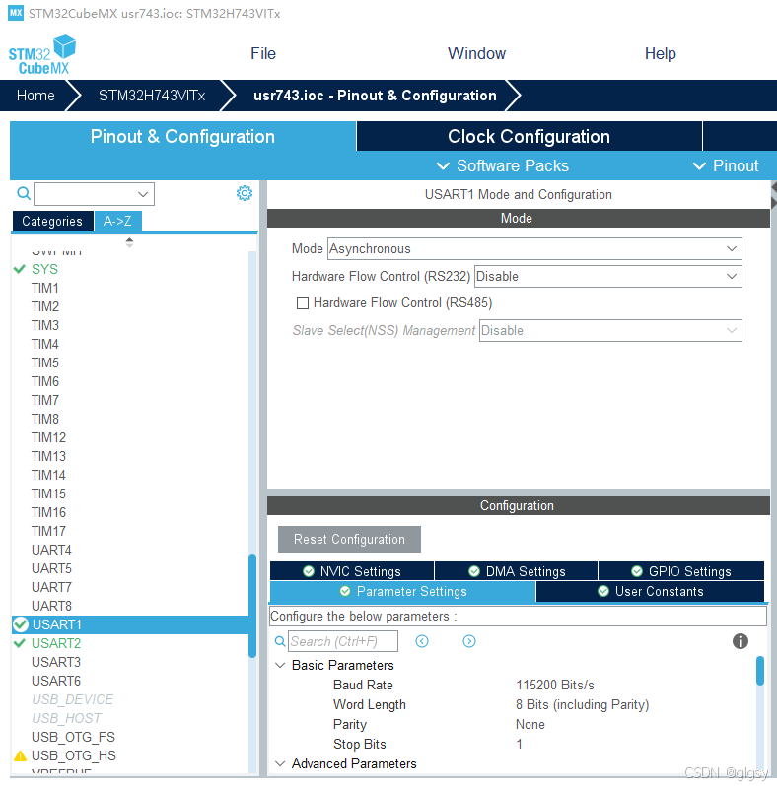Viewport: 777px width, 786px height.
Task: Click the Baud Rate value 115200 Bits/s
Action: click(555, 685)
